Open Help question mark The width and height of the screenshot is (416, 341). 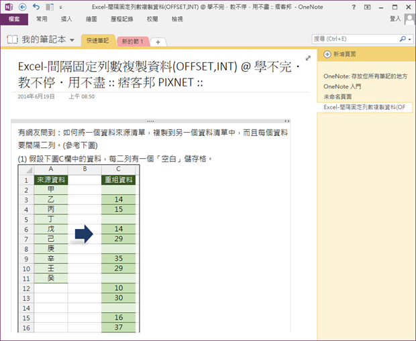354,7
